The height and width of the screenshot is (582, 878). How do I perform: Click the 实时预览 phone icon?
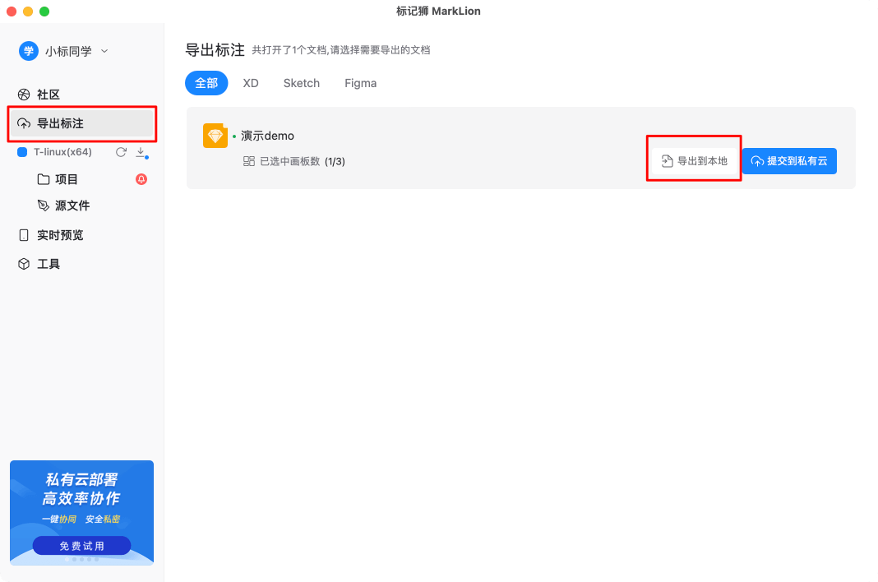[24, 235]
